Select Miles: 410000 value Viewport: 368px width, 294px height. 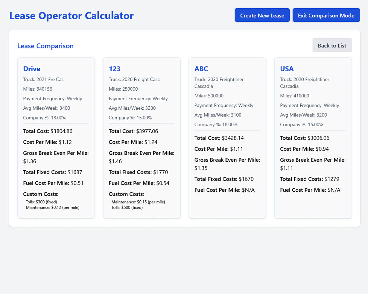pyautogui.click(x=294, y=96)
